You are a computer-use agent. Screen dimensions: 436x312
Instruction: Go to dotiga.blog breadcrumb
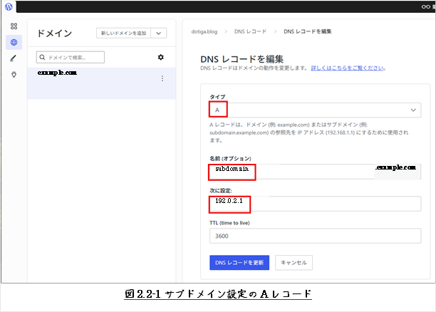[x=204, y=32]
